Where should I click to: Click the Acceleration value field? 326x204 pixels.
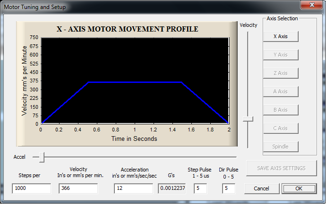click(133, 188)
